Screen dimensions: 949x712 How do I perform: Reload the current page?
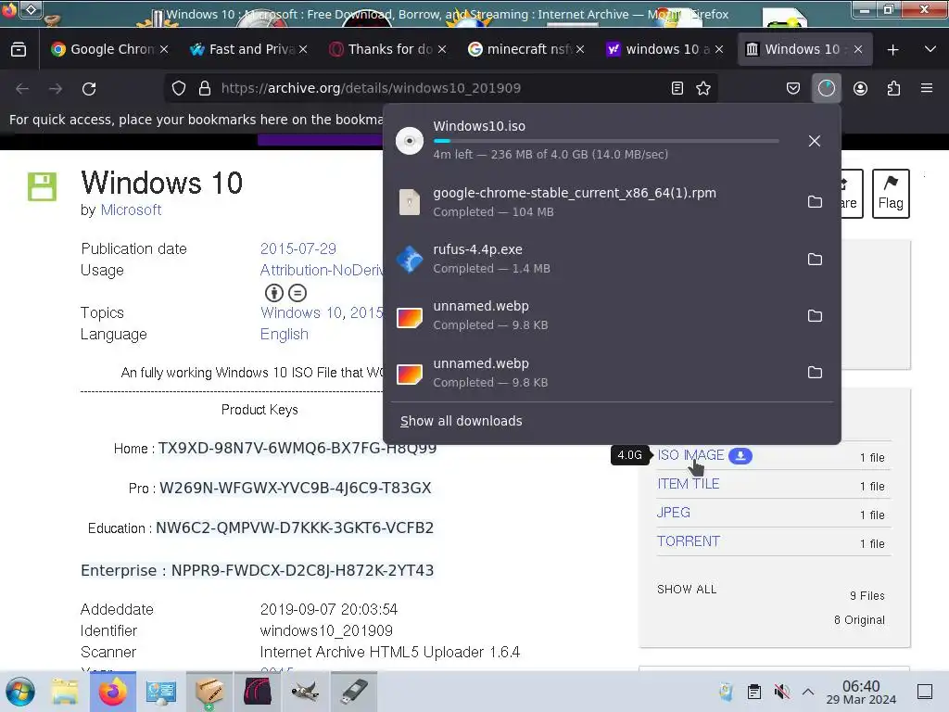[89, 89]
